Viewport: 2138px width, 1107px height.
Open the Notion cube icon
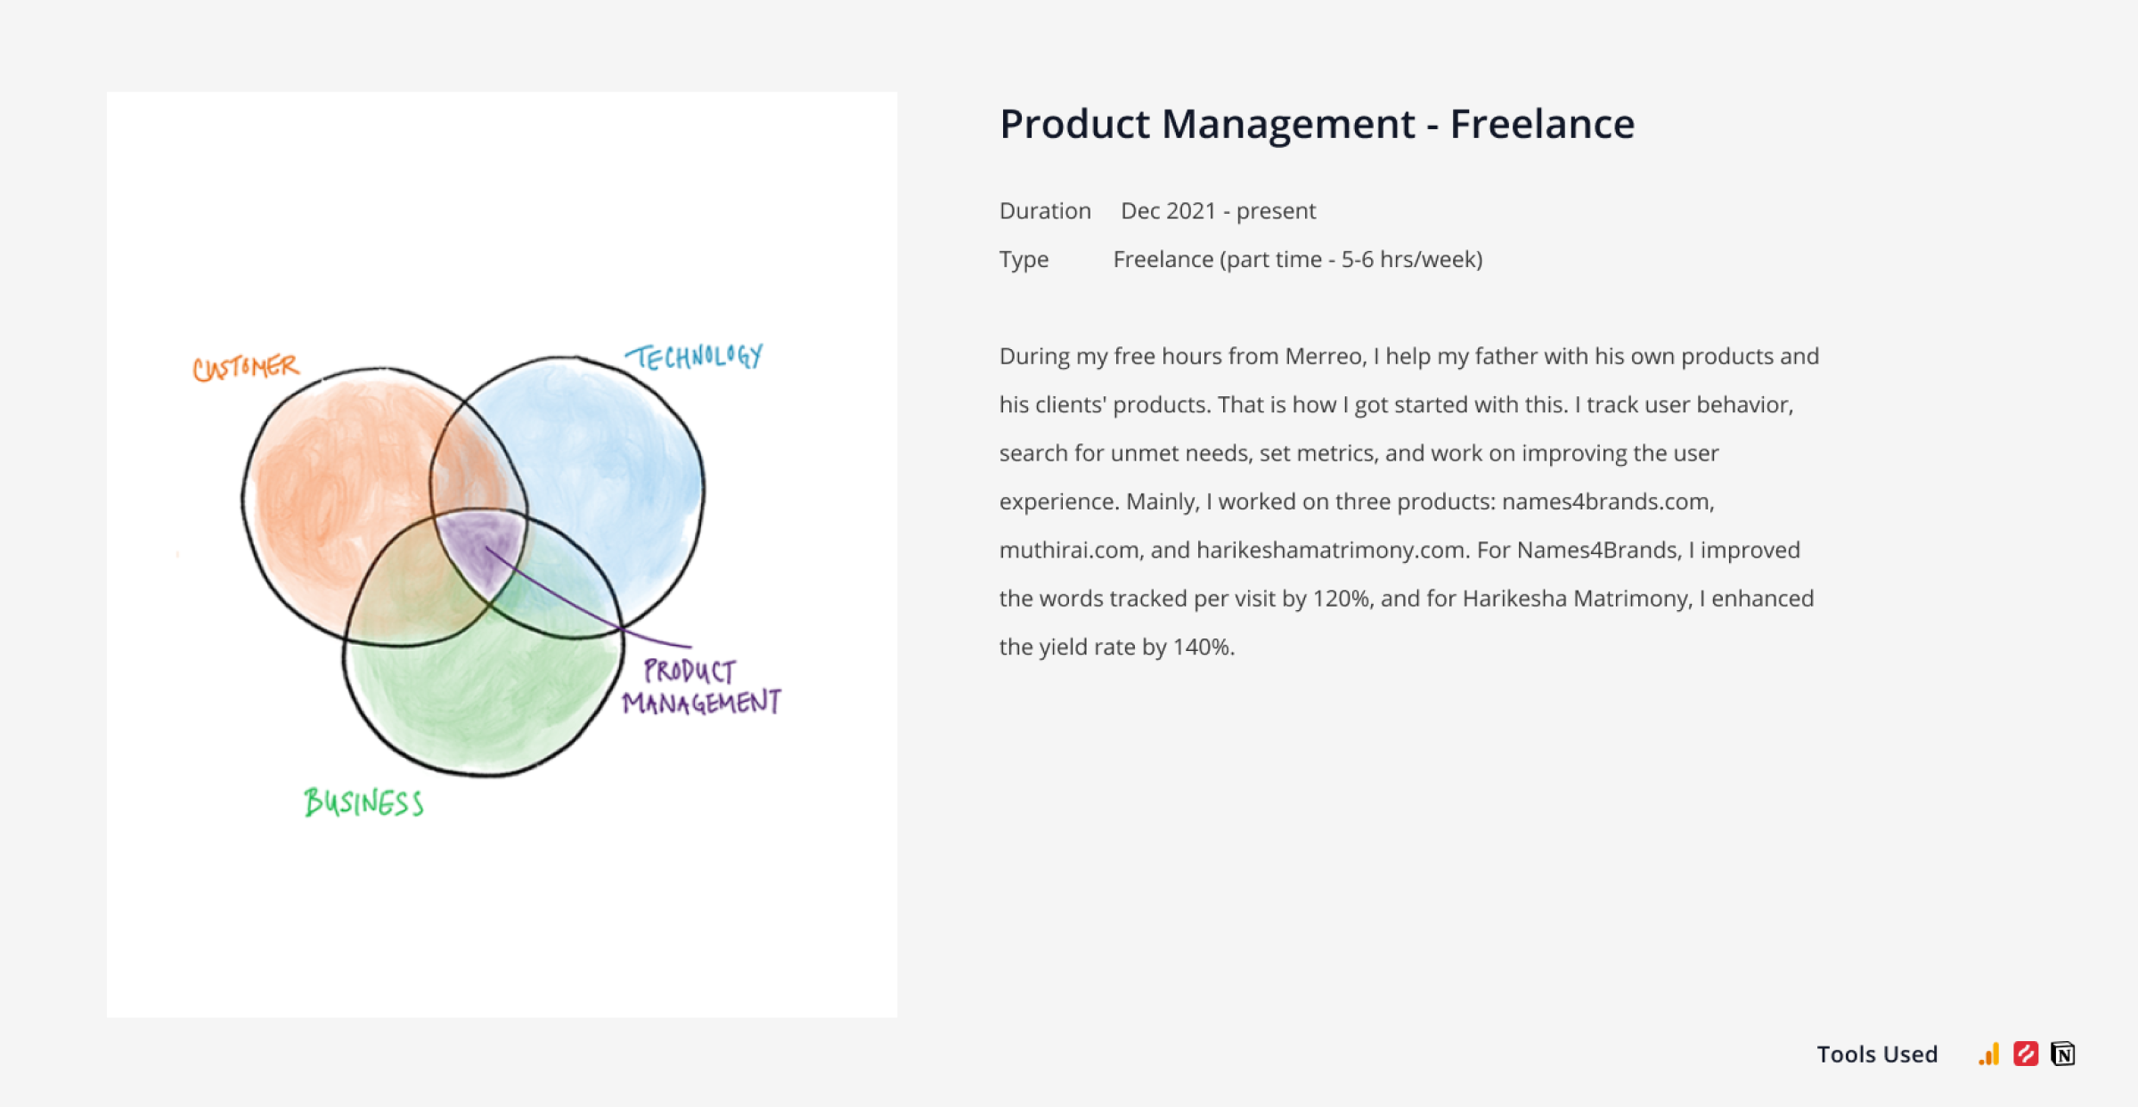click(2062, 1054)
